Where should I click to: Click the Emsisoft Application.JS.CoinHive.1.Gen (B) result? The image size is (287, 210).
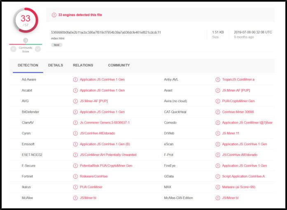(105, 144)
